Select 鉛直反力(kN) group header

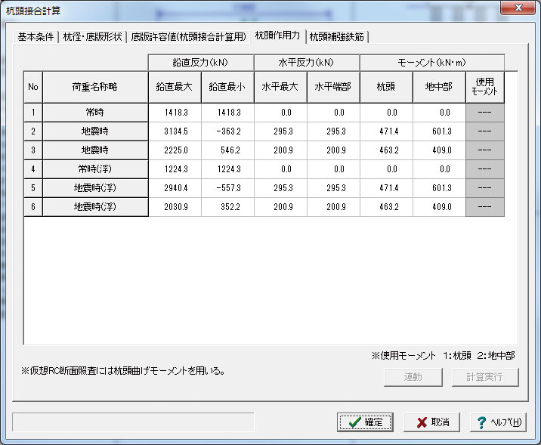201,63
